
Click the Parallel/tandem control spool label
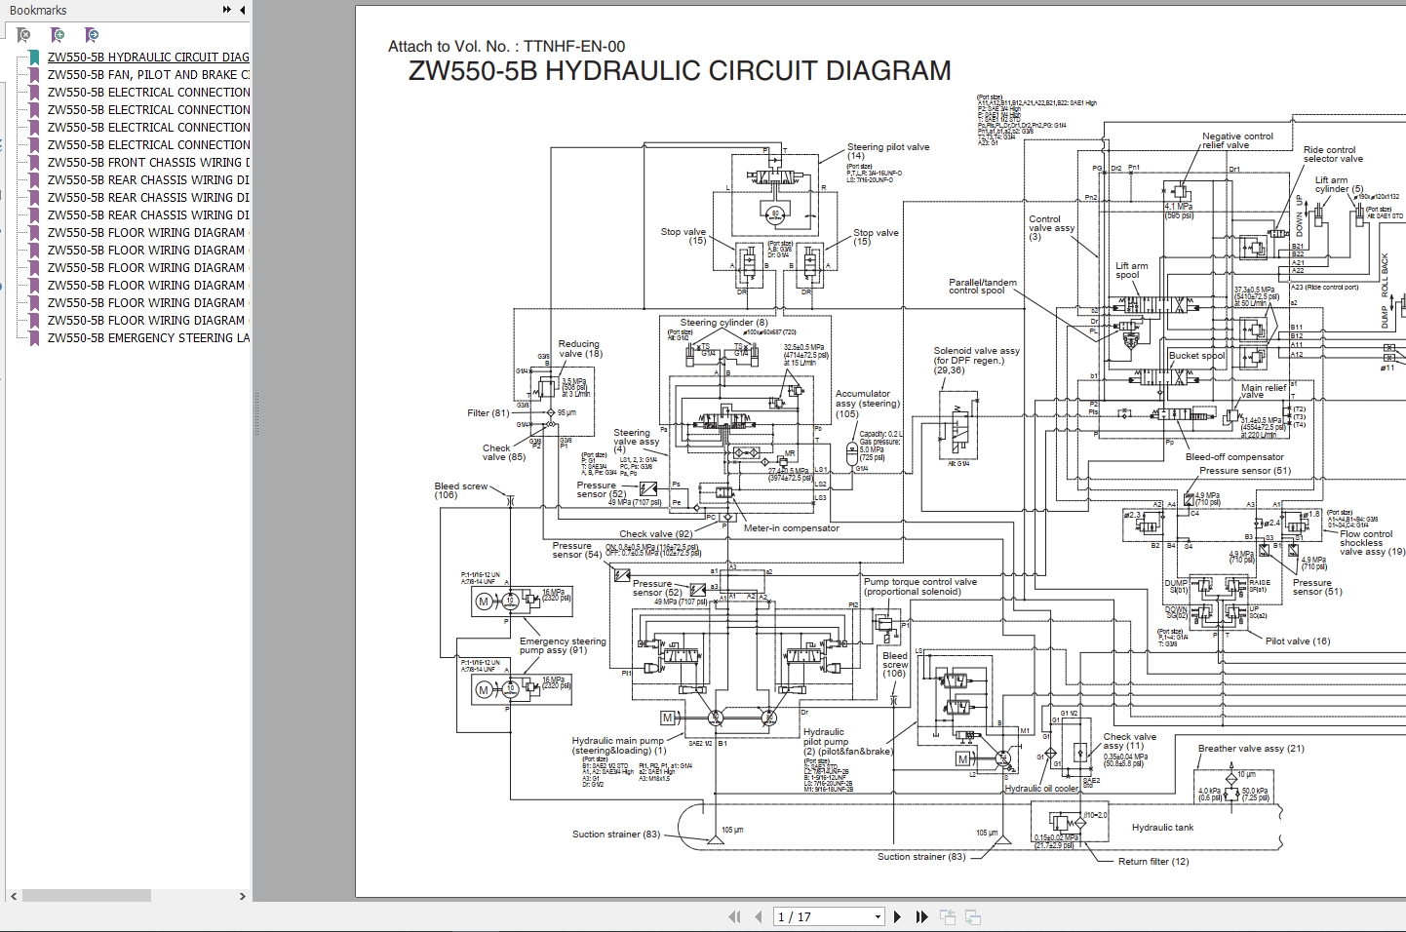point(982,287)
